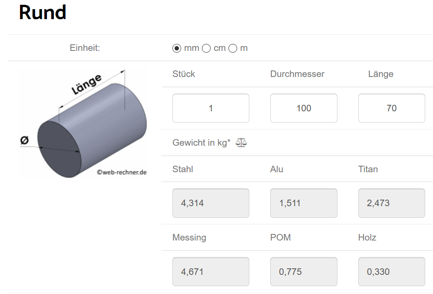Click the Titan material label
Viewport: 433px width, 294px height.
coord(368,169)
